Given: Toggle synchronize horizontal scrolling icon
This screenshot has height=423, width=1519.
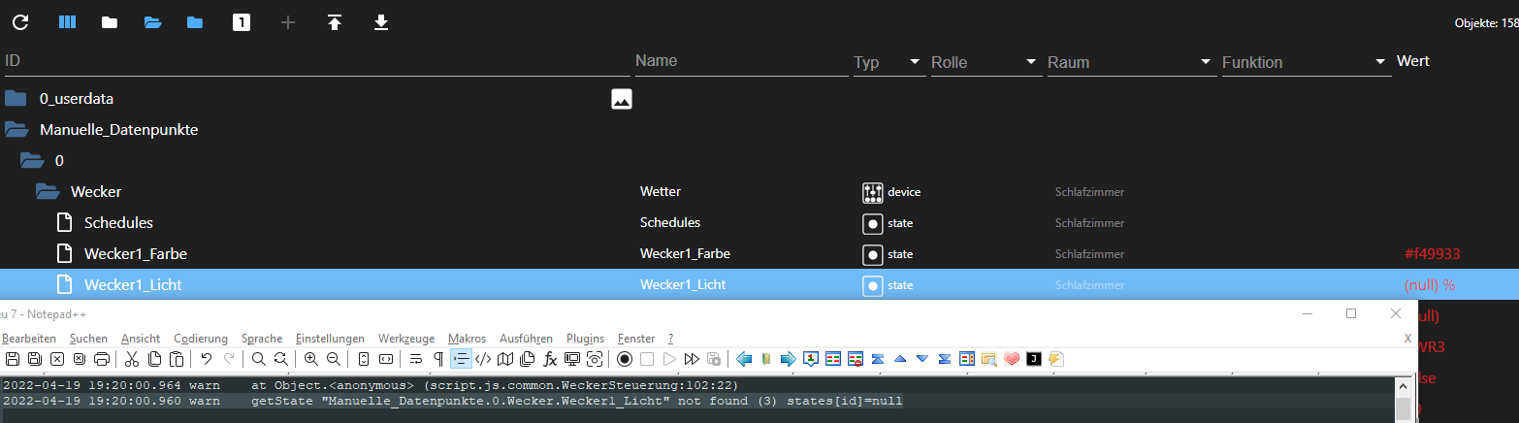Looking at the screenshot, I should (385, 359).
